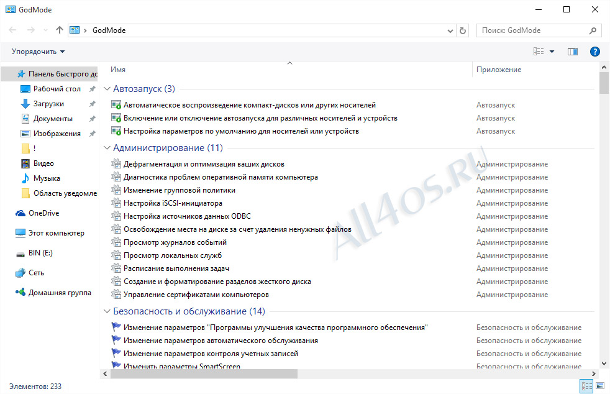This screenshot has height=394, width=610.
Task: Go up one folder level
Action: (59, 30)
